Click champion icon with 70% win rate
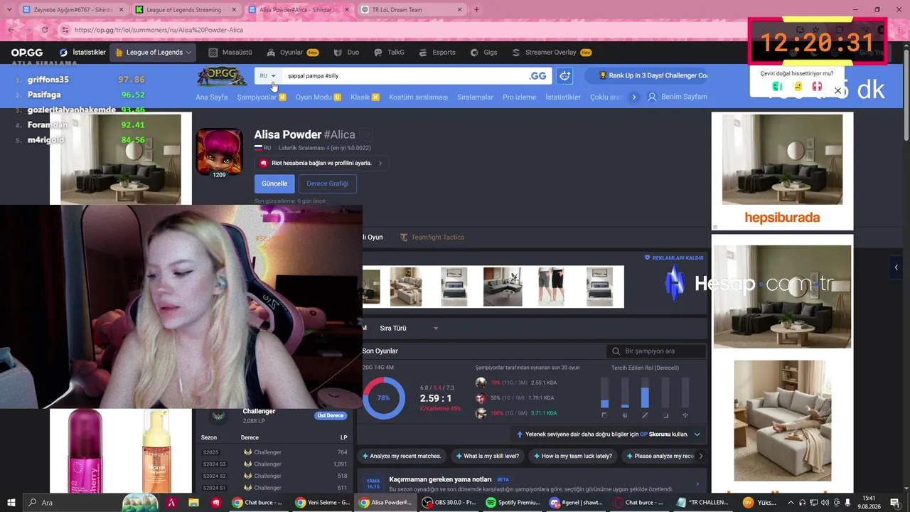Image resolution: width=910 pixels, height=512 pixels. click(481, 383)
